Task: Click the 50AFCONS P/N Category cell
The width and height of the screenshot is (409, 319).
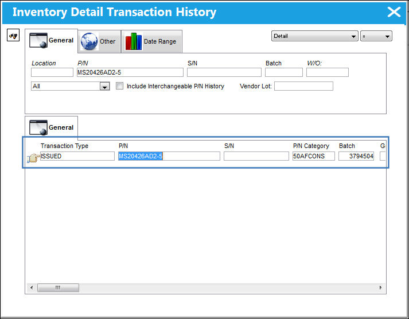Action: 314,156
